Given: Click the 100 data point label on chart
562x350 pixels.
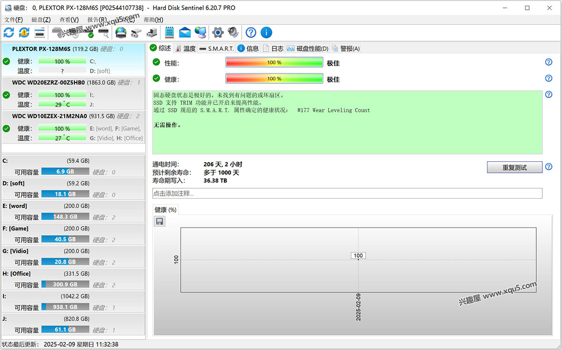Looking at the screenshot, I should (x=358, y=255).
